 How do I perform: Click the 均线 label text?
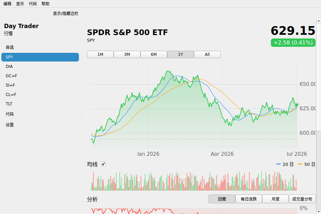[92, 164]
